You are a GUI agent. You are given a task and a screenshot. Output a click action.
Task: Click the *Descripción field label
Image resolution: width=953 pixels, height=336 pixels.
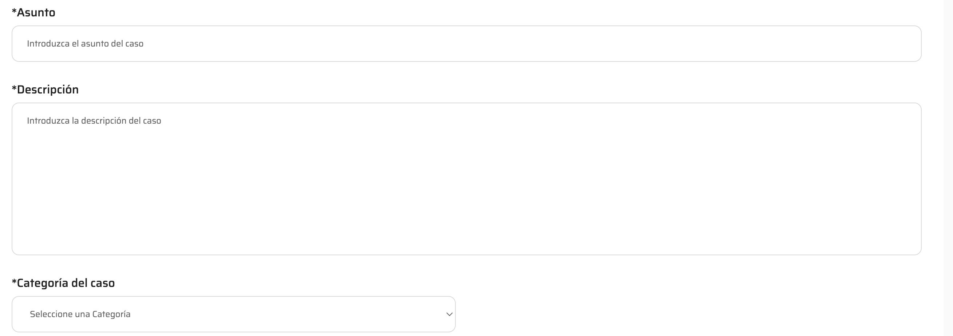point(47,90)
